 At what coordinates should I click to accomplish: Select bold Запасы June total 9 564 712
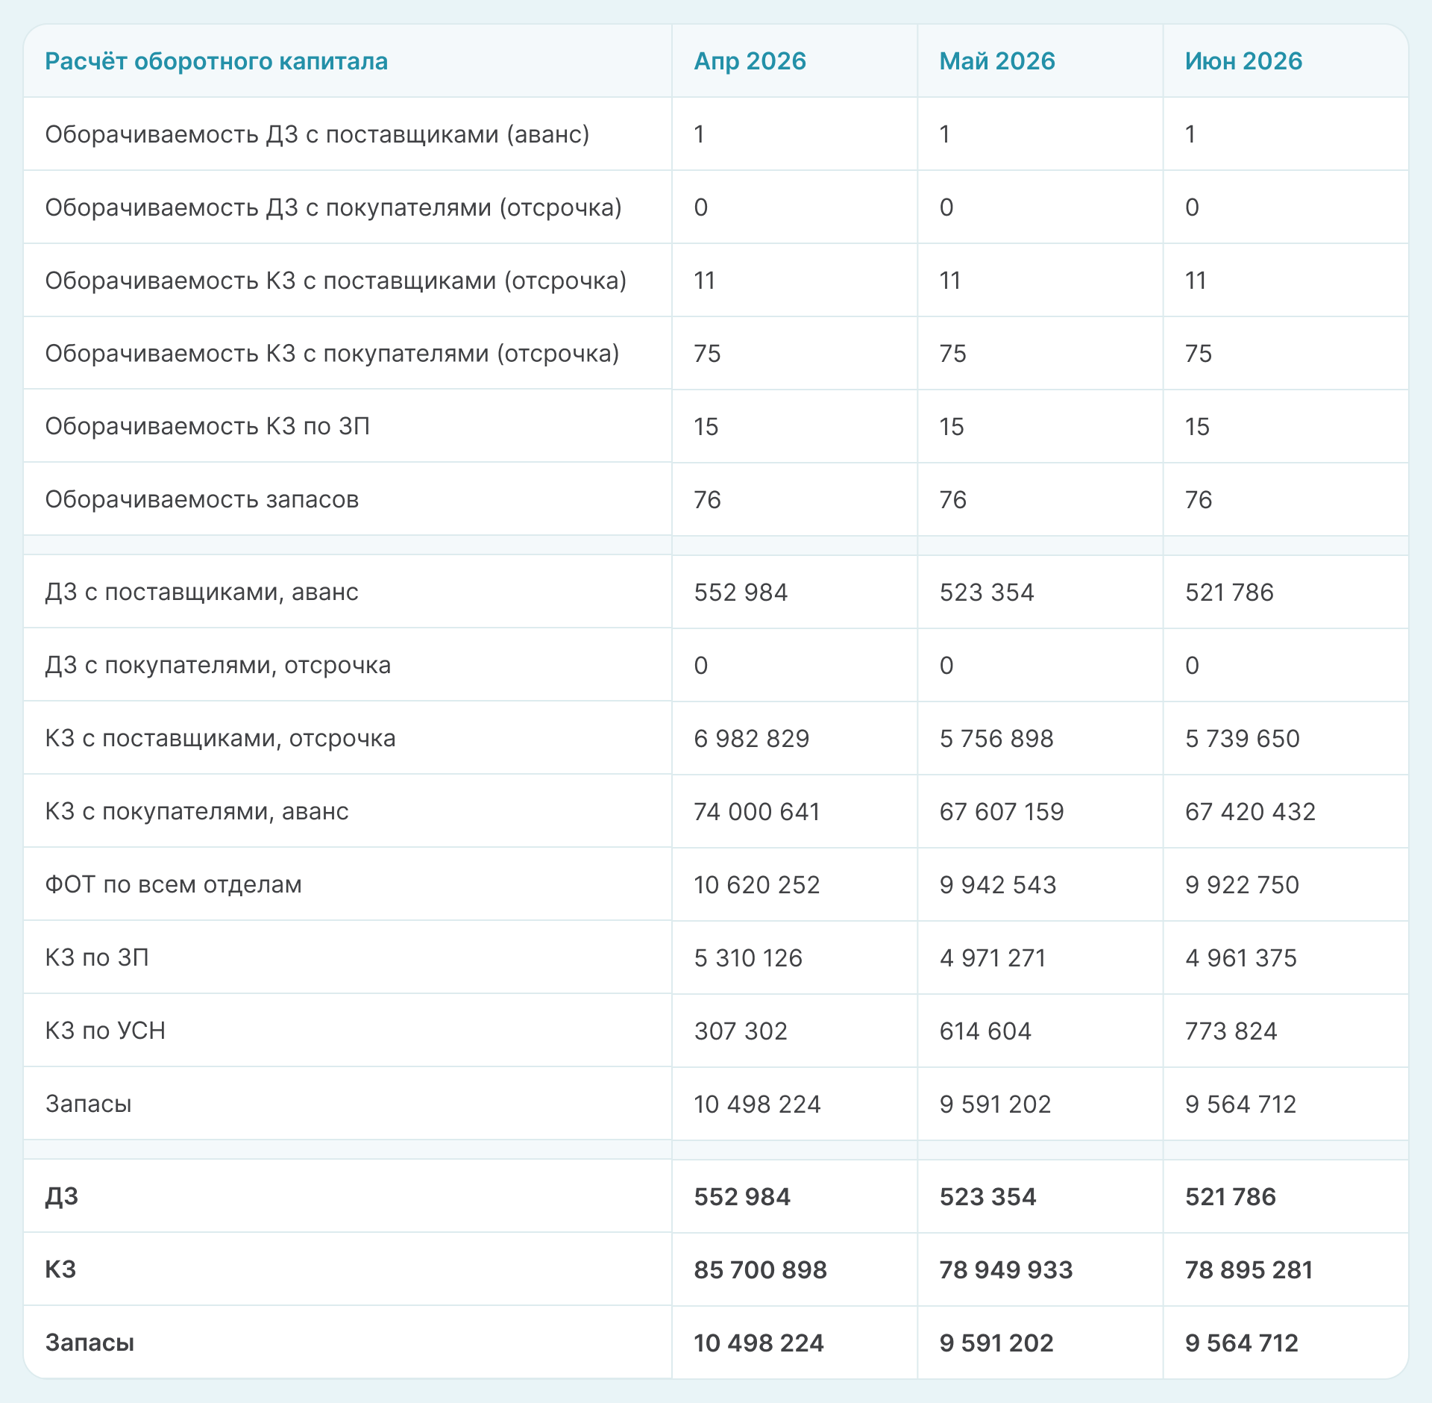click(x=1241, y=1343)
